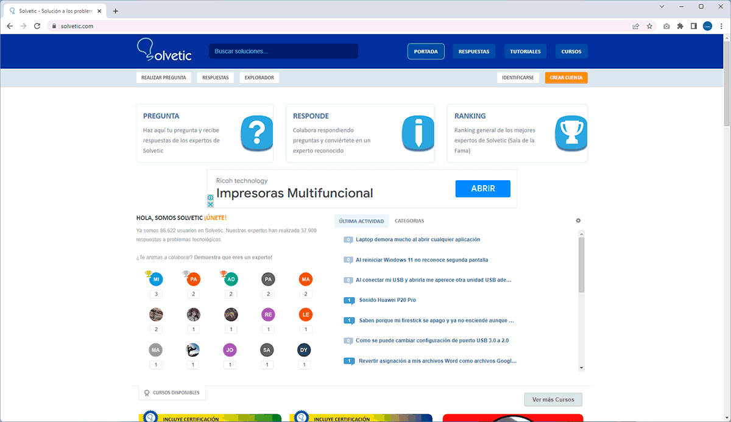Click the ABRIR ad button
The image size is (731, 422).
click(482, 189)
